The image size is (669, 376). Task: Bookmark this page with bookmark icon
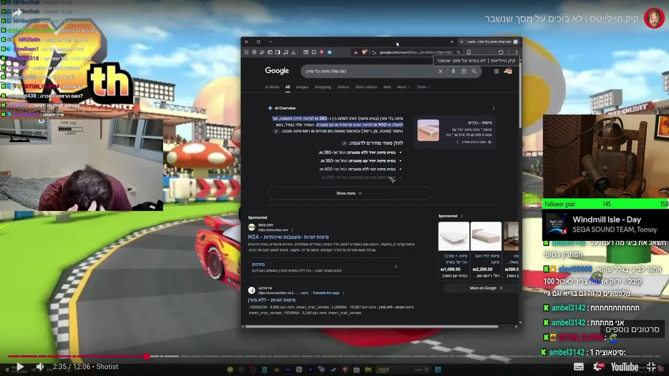(469, 52)
